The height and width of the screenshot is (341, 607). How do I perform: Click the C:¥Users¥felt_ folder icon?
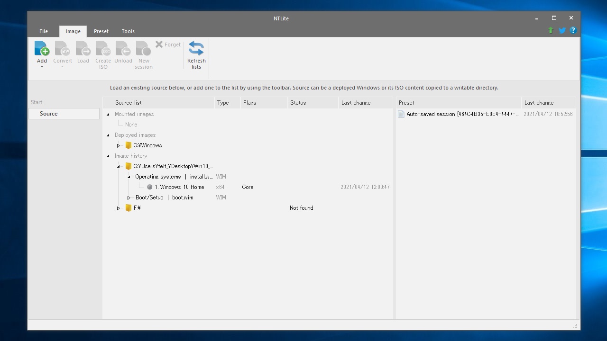[128, 166]
